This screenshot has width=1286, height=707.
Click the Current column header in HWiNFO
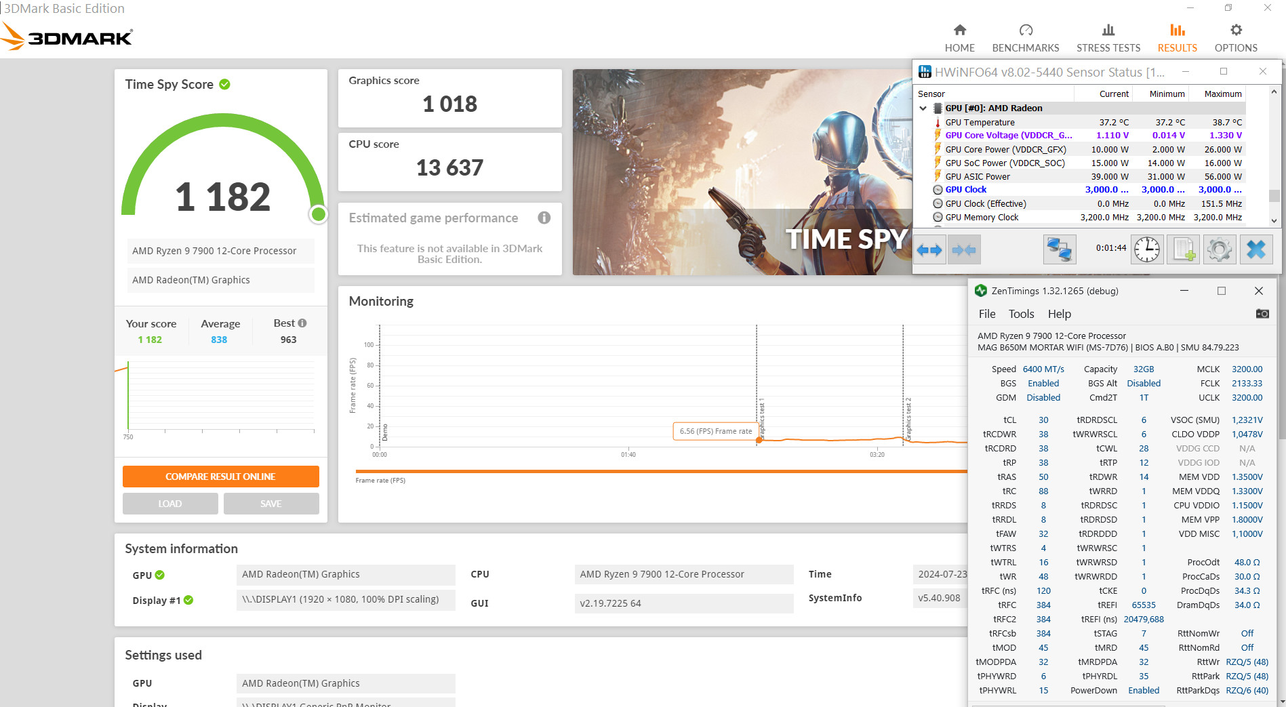[x=1114, y=94]
